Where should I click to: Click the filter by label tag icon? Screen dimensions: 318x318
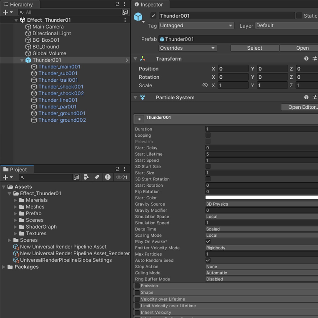(97, 177)
